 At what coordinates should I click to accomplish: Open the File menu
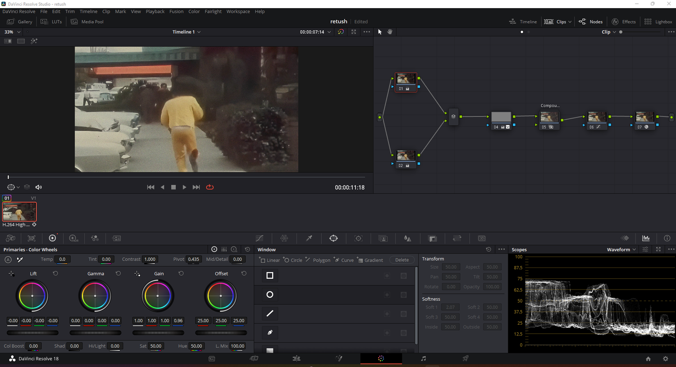coord(44,11)
